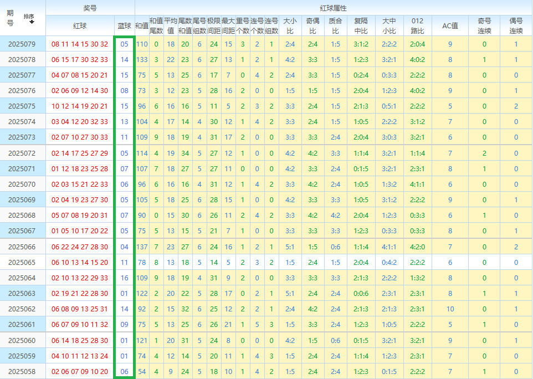Select period 2025061 cell
The width and height of the screenshot is (533, 379).
click(x=22, y=325)
